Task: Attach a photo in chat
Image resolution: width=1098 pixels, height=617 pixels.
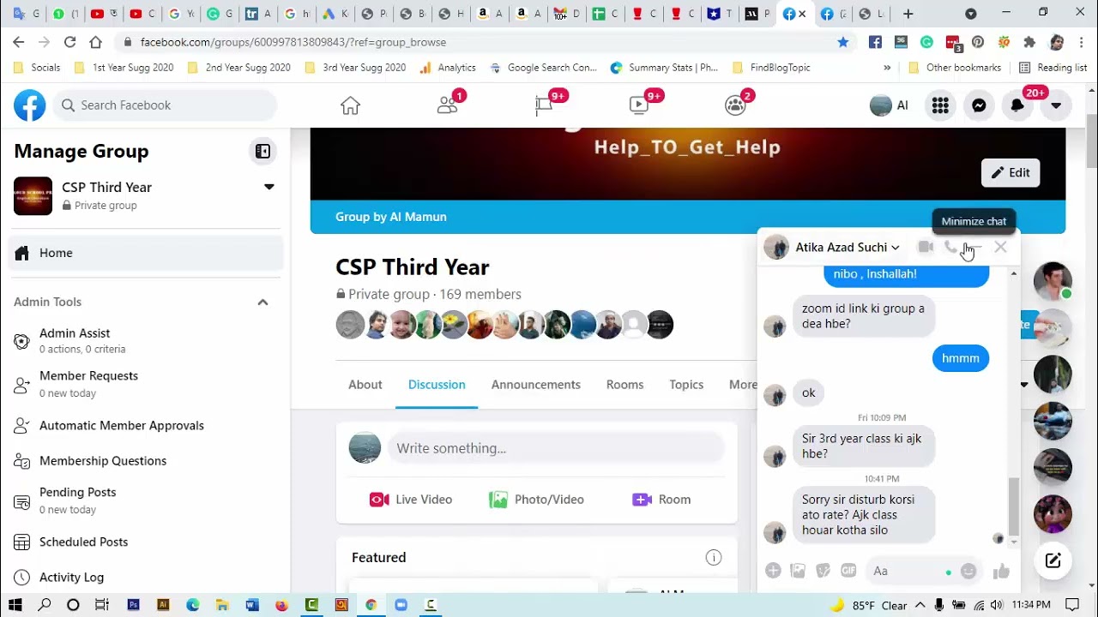Action: (x=798, y=571)
